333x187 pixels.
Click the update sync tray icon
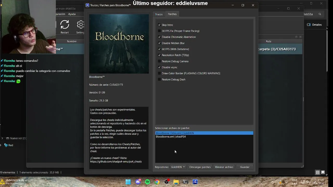(x=279, y=182)
